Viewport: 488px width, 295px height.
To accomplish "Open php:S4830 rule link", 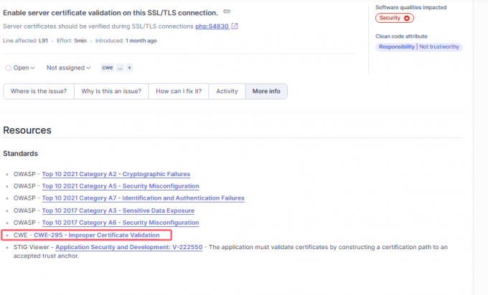I will click(212, 26).
